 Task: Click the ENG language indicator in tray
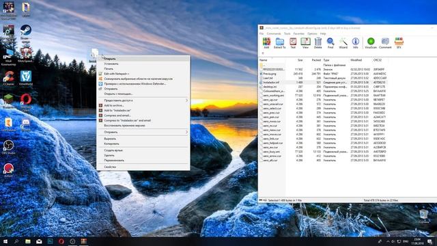[x=406, y=241]
